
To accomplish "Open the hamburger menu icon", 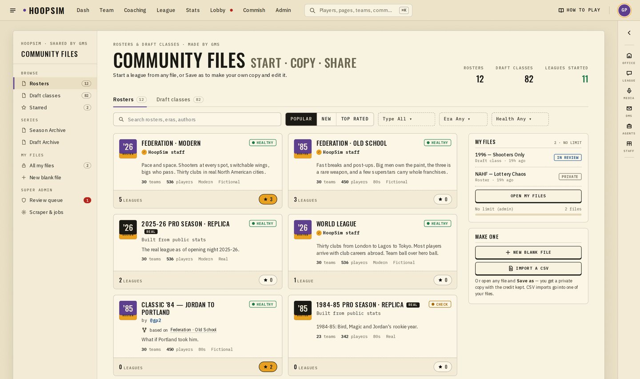I will point(13,10).
